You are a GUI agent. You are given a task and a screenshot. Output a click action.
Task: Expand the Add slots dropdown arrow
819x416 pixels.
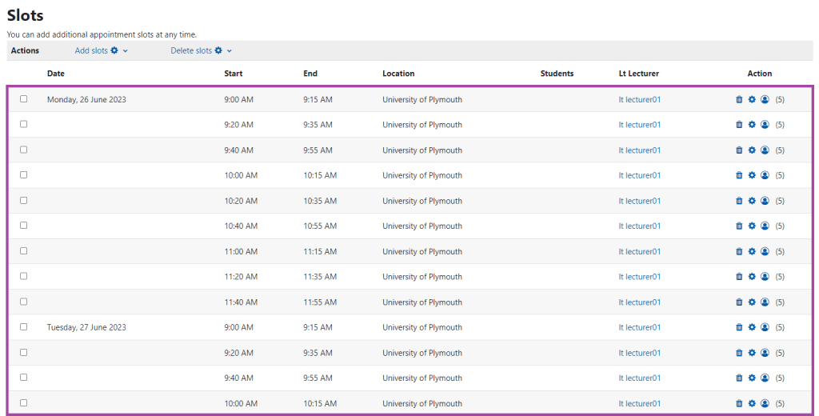126,50
